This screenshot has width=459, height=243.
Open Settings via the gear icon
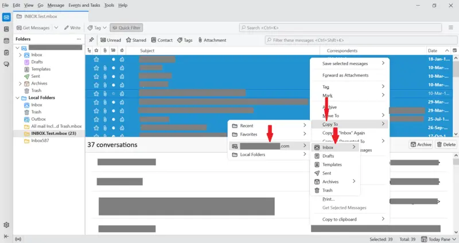pos(6,225)
